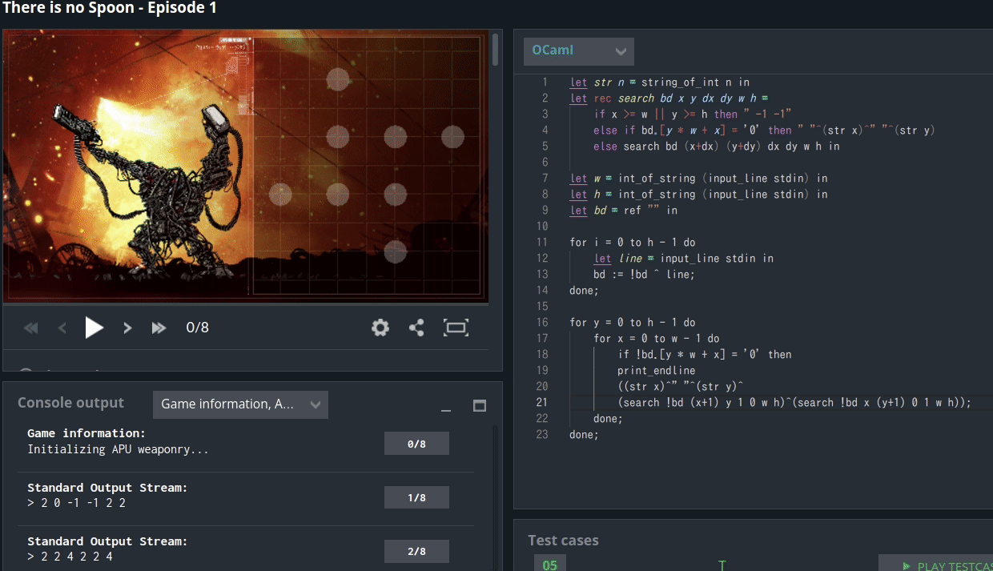Click output text '> 2 0 -1 -1 2 2'
Viewport: 993px width, 571px height.
pos(77,503)
